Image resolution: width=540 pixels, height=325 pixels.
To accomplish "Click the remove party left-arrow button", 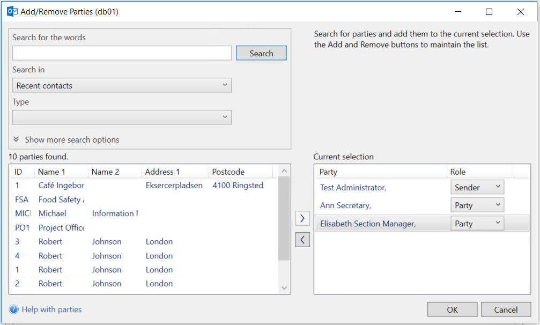I will [x=302, y=240].
